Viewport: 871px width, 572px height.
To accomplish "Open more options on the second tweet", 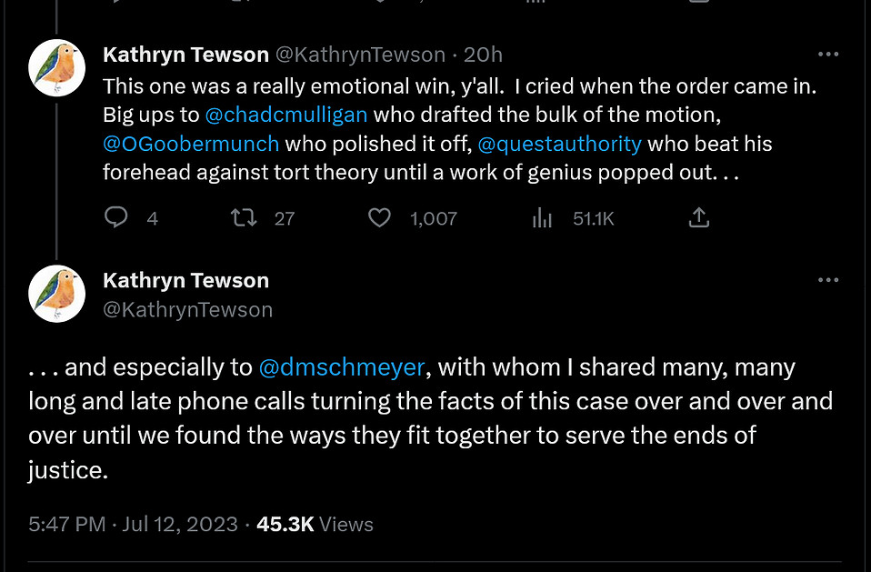I will [828, 280].
